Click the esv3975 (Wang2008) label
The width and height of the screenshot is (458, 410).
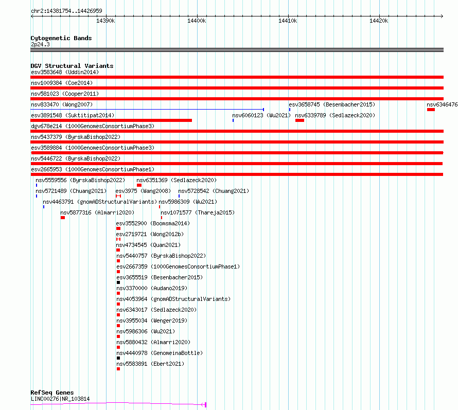(x=143, y=191)
